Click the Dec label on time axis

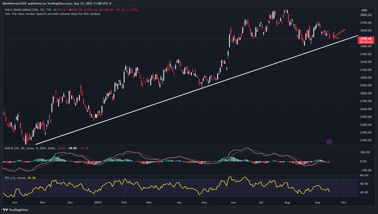(70, 202)
